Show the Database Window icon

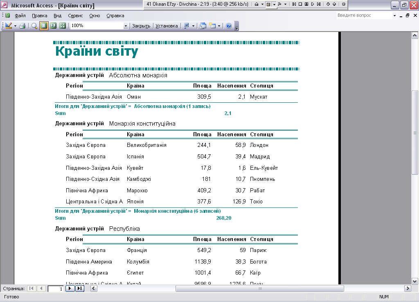[x=203, y=26]
